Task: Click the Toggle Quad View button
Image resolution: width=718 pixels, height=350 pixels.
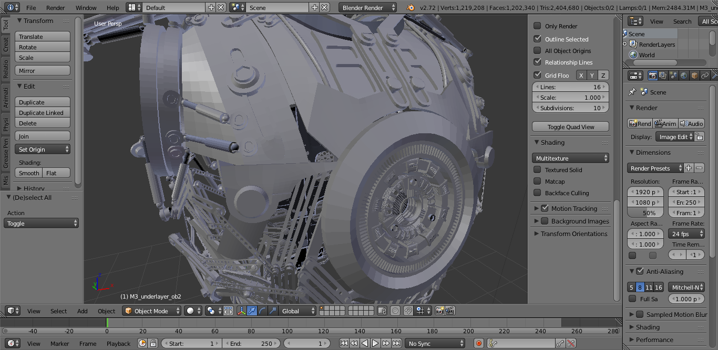Action: 570,126
